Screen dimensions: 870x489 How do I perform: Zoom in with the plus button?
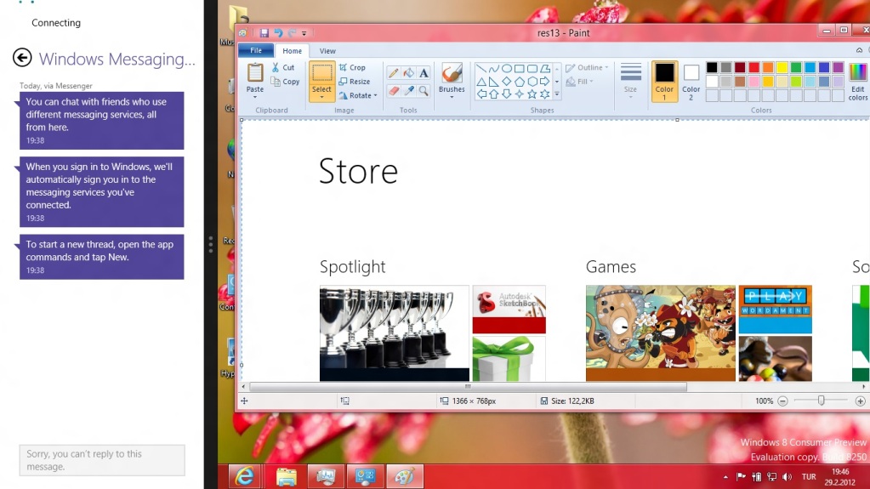tap(860, 401)
